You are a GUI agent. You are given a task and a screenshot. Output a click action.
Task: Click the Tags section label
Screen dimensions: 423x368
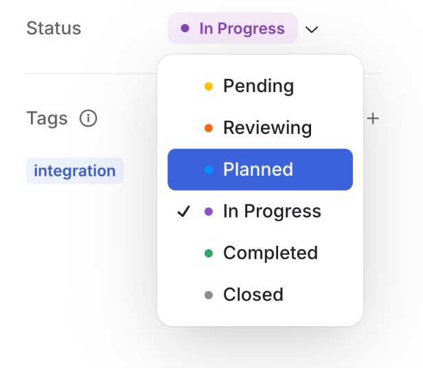click(x=47, y=118)
